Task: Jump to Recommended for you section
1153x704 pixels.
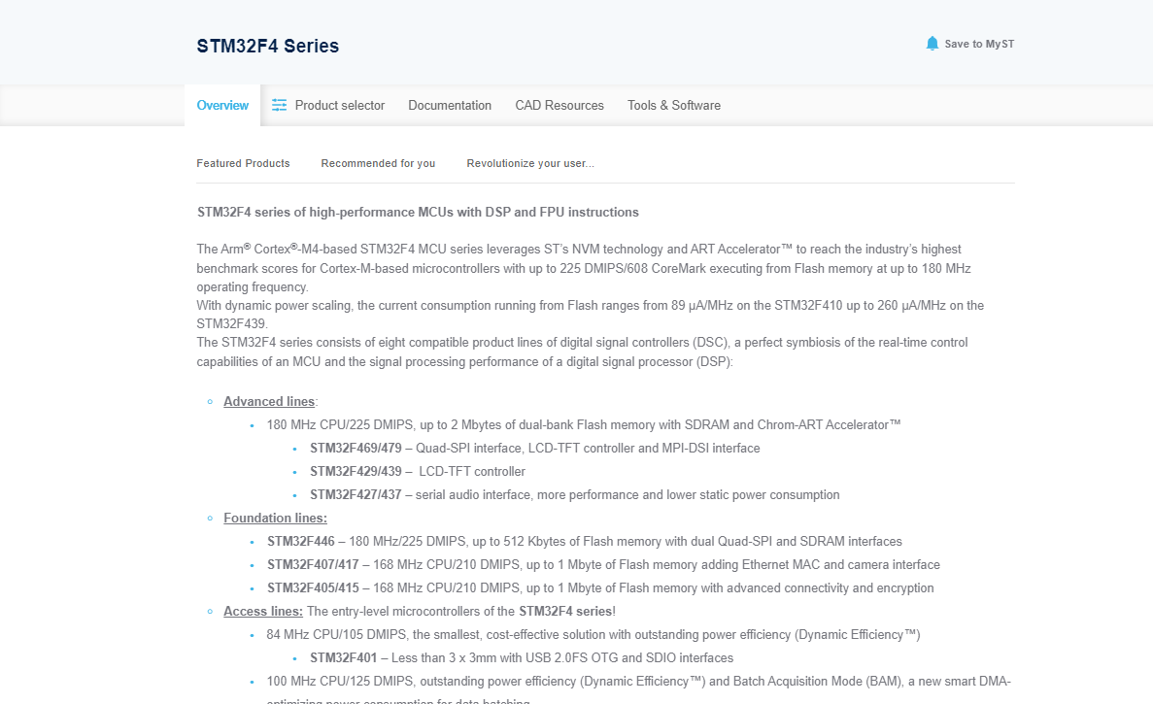Action: pyautogui.click(x=378, y=163)
